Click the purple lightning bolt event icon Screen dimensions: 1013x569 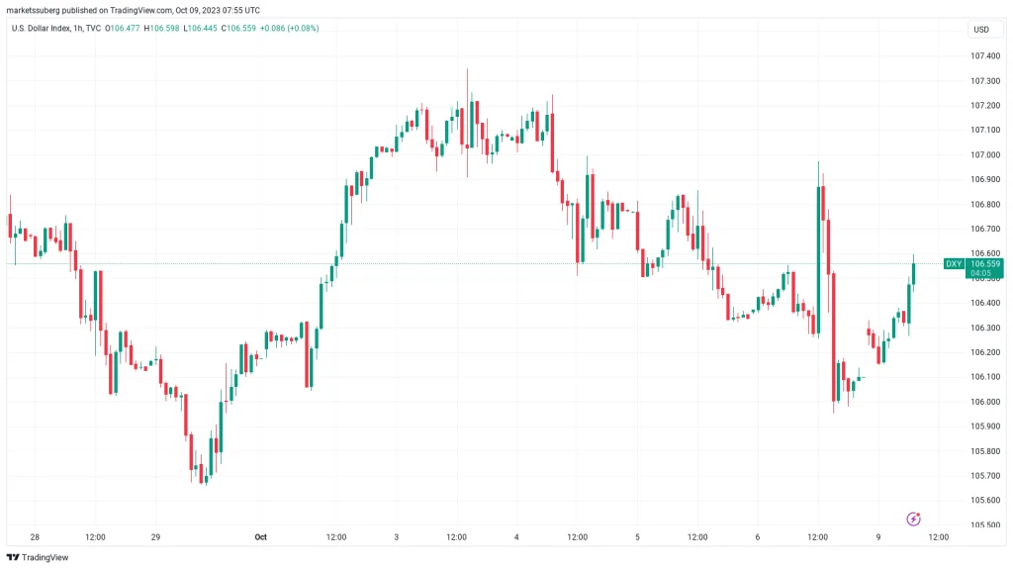(914, 519)
